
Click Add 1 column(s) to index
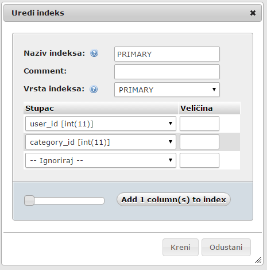173,199
